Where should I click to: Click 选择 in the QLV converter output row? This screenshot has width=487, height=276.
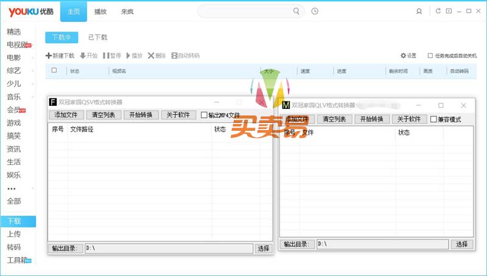pyautogui.click(x=462, y=244)
